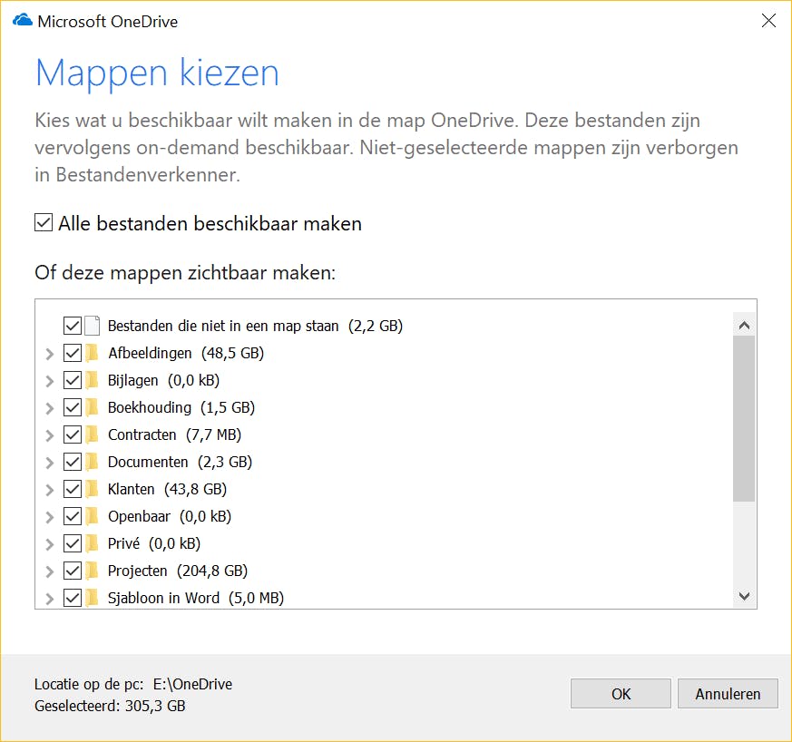Deselect the Openbaar folder checkbox
792x742 pixels.
[x=73, y=516]
